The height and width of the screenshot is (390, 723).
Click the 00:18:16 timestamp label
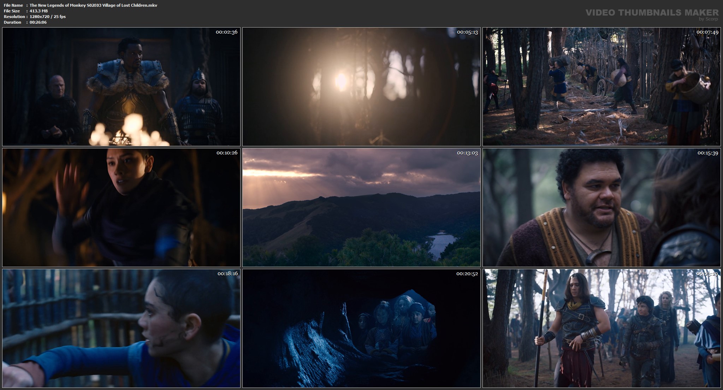pos(227,274)
